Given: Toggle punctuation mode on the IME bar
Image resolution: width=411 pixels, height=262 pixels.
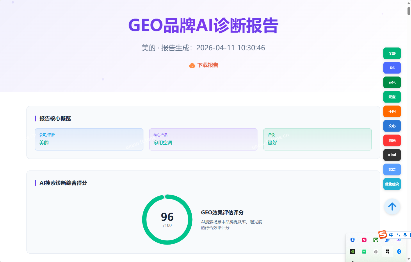Looking at the screenshot, I should (x=398, y=235).
